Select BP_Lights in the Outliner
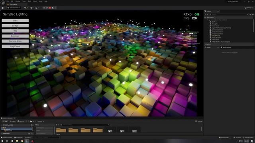Screen dimensions: 255x143 (x=215, y=24)
